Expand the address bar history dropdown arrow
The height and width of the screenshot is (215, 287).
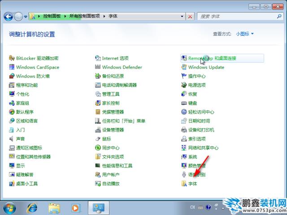tap(182, 16)
